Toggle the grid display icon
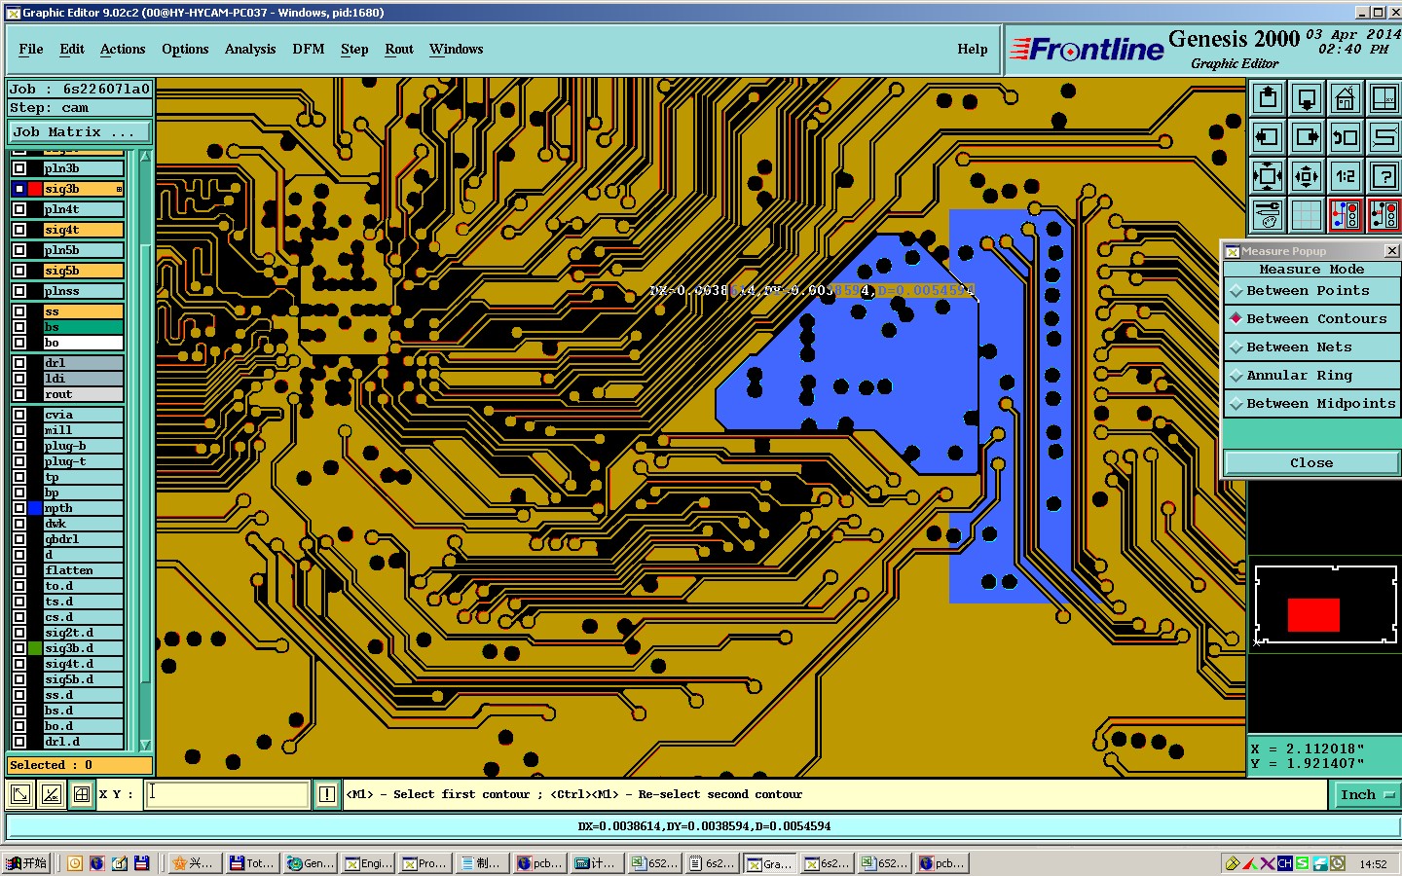 1307,215
